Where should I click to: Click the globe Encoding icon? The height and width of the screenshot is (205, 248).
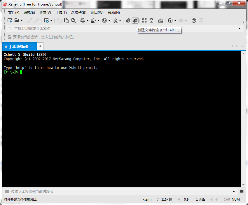pyautogui.click(x=104, y=20)
